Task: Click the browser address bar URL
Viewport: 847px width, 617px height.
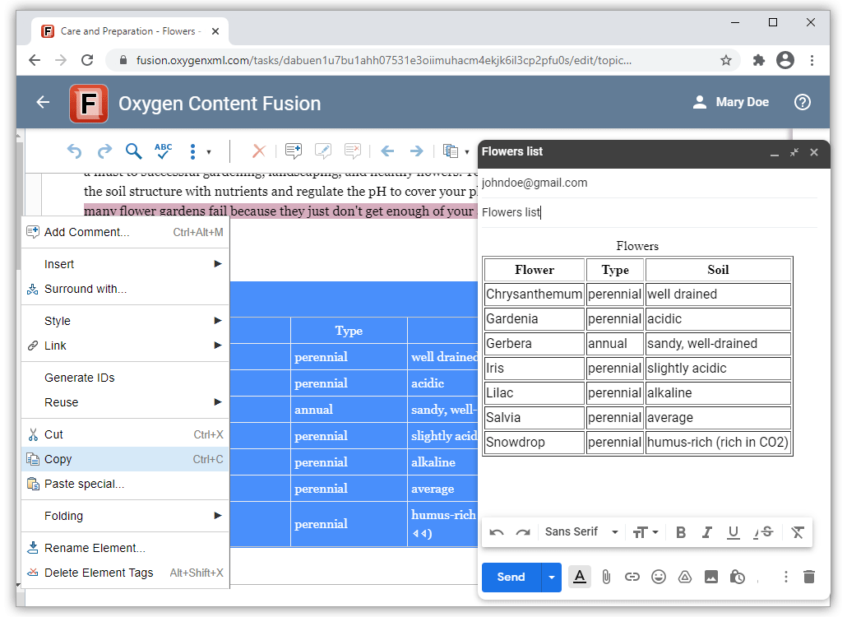Action: [x=383, y=61]
